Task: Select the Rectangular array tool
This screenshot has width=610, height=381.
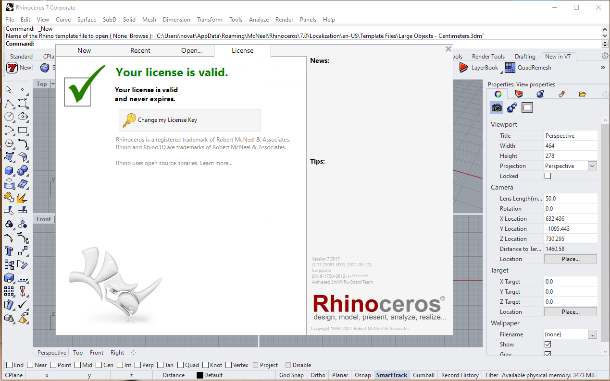Action: (x=9, y=291)
